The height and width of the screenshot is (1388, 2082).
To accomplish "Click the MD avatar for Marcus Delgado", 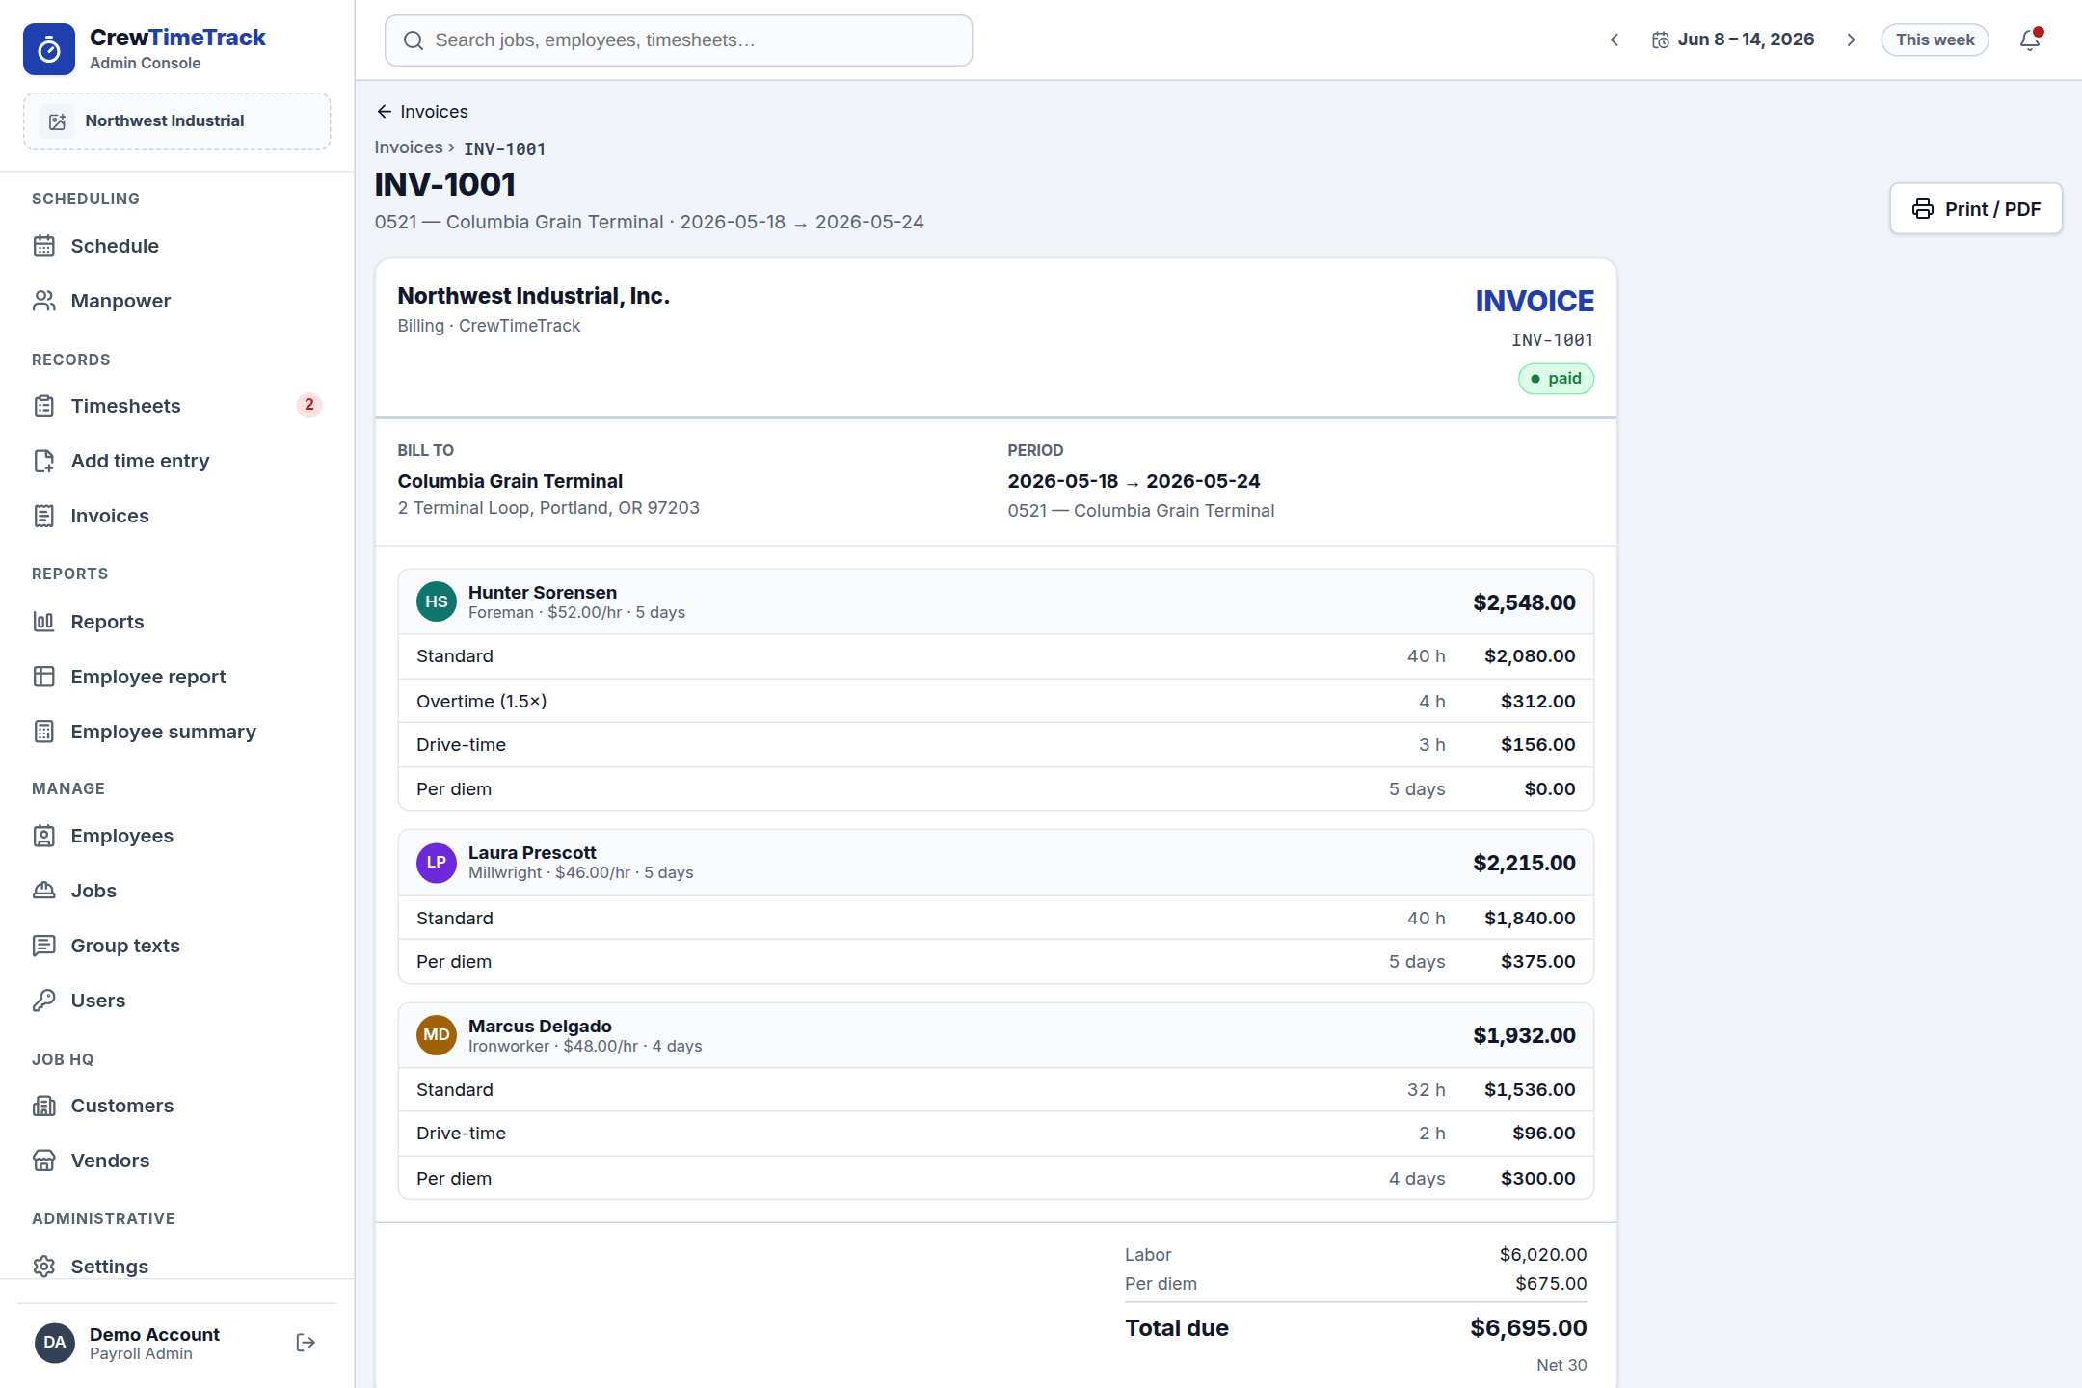I will point(437,1035).
